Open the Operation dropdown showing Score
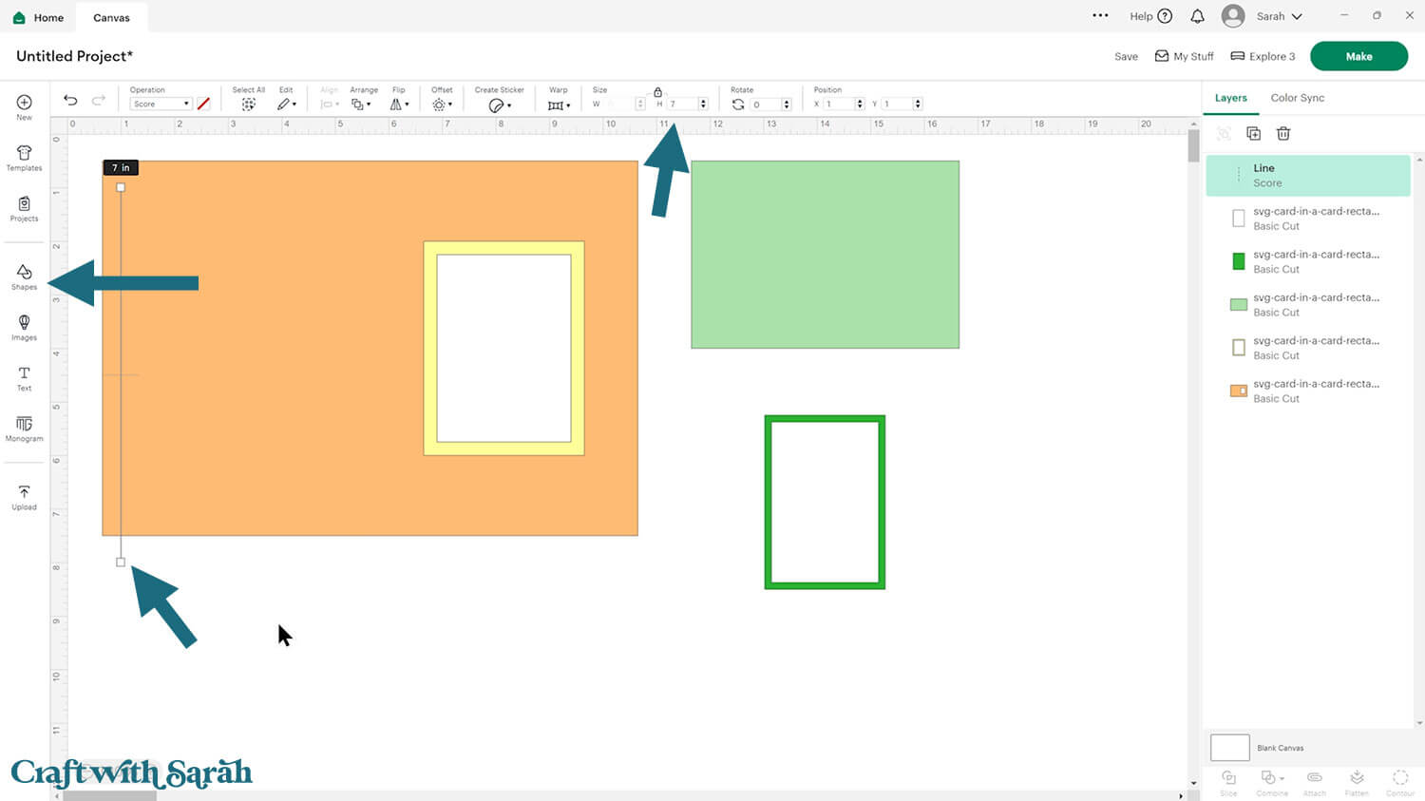This screenshot has width=1425, height=801. [161, 104]
